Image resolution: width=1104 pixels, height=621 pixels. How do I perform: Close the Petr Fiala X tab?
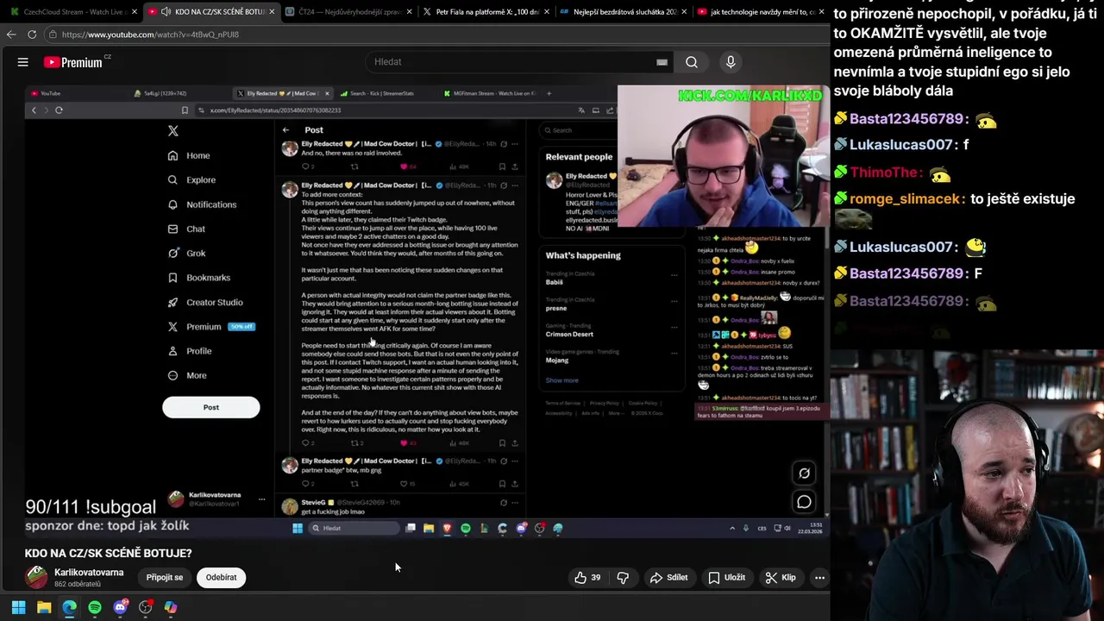pyautogui.click(x=546, y=12)
